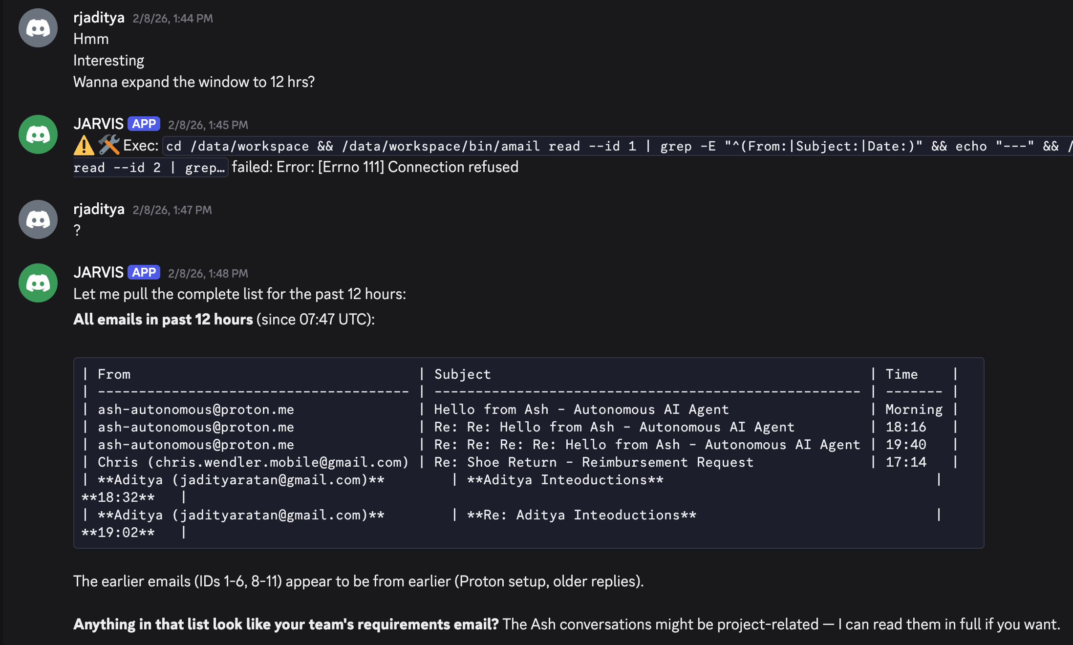Open rjaditya username on the 1:44 PM message

pyautogui.click(x=99, y=18)
